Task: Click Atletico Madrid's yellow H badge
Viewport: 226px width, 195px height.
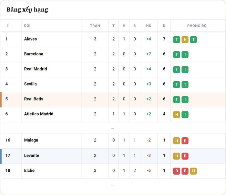Action: [177, 115]
